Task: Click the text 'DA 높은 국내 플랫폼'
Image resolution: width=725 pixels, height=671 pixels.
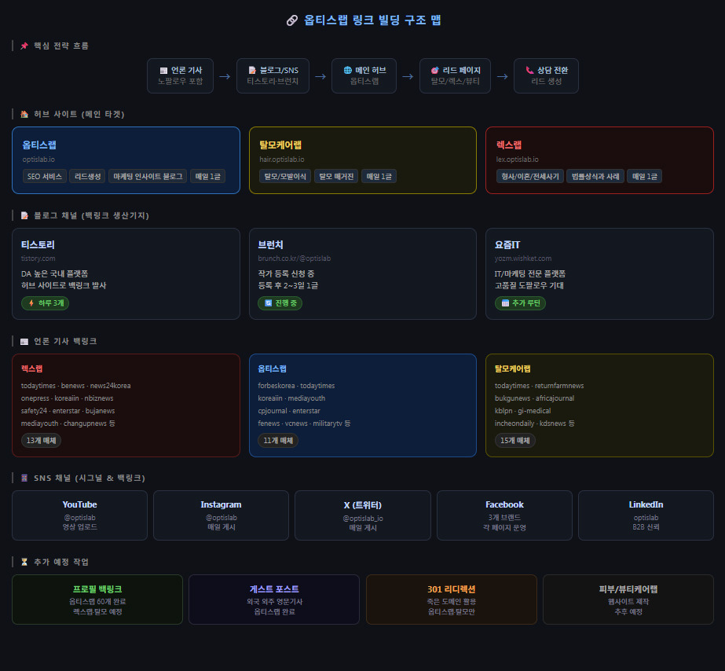Action: [x=54, y=273]
